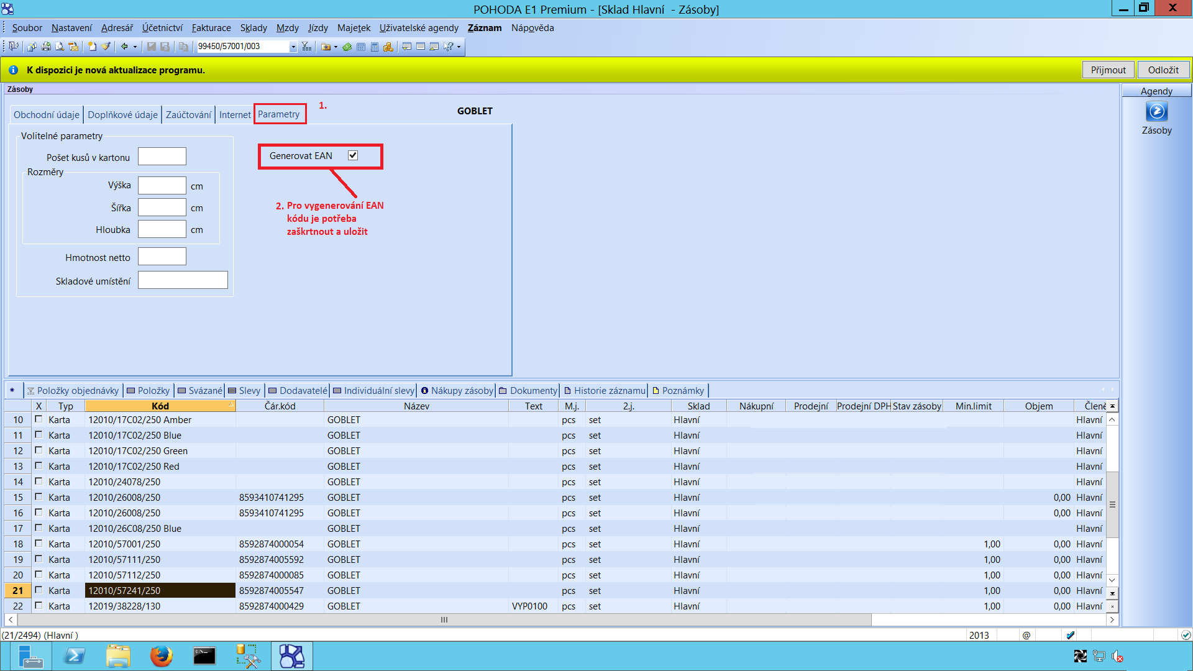Click the green back arrow in the toolbar

124,47
